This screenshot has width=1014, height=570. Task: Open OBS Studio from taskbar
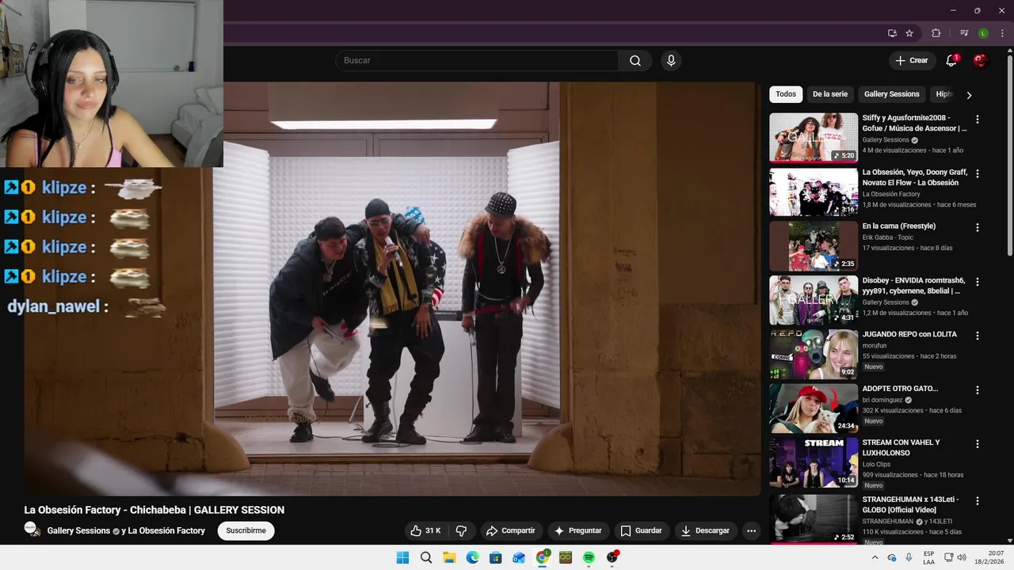click(x=612, y=557)
